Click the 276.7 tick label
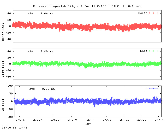Screen dimensions: 167x129 38,120
